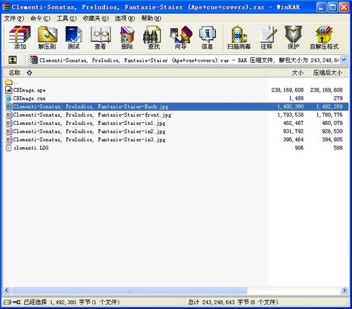Click the scroll right arrow

[344, 290]
